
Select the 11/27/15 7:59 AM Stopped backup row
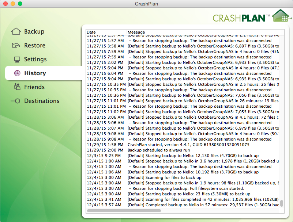183,51
